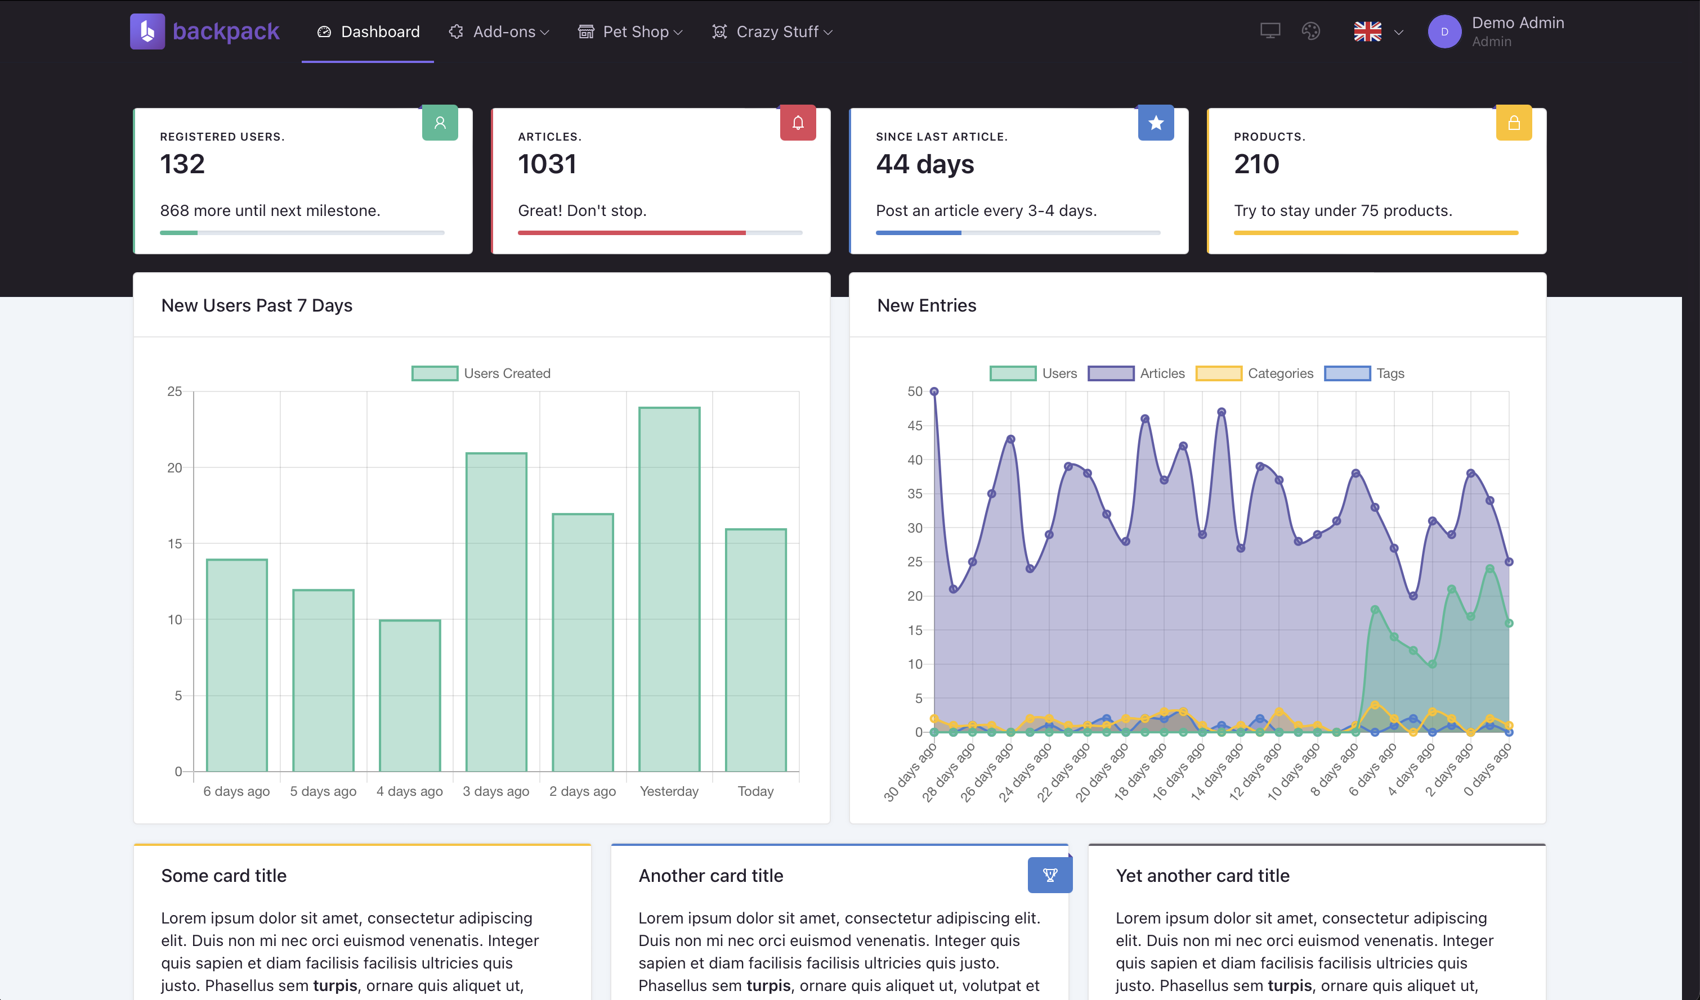Toggle the Users Created legend swatch
This screenshot has width=1700, height=1000.
click(435, 373)
